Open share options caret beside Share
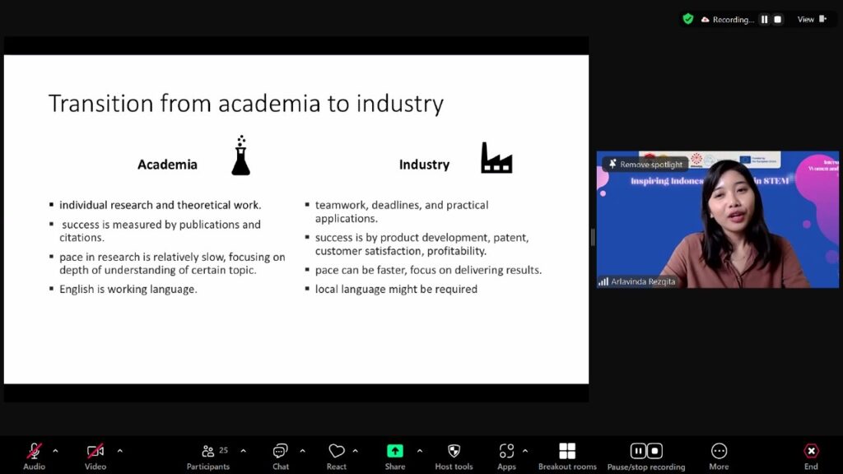Image resolution: width=843 pixels, height=474 pixels. 420,451
